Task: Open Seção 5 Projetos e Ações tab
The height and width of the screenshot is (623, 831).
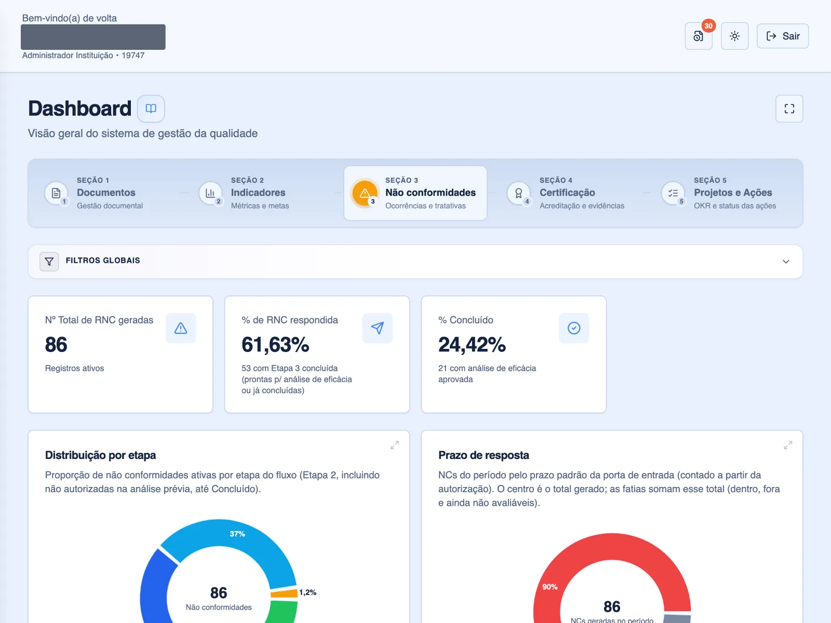Action: 724,193
